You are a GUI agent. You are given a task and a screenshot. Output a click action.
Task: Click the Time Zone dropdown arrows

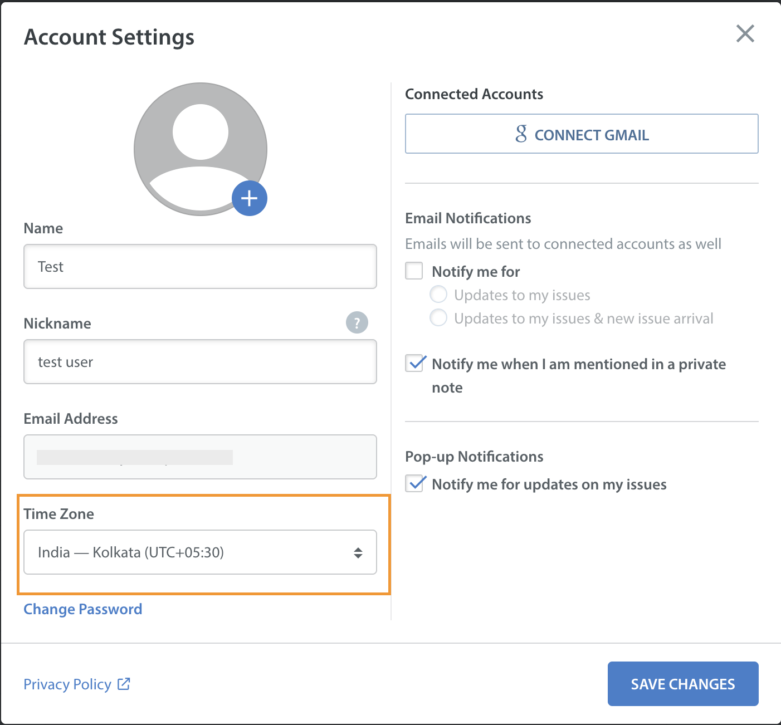[358, 552]
